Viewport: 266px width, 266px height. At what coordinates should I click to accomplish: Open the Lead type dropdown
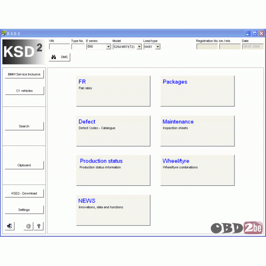point(152,47)
